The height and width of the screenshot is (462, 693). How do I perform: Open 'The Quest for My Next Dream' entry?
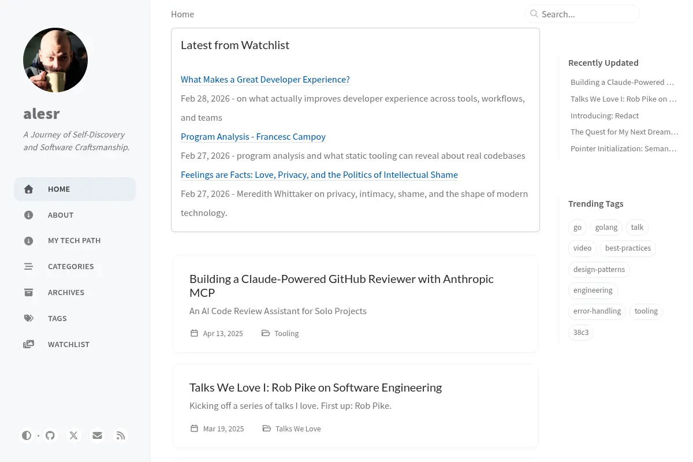(624, 132)
